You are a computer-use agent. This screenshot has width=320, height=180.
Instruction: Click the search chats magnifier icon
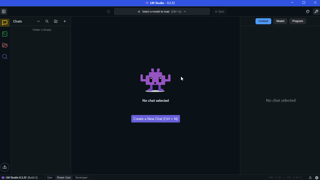[x=47, y=21]
